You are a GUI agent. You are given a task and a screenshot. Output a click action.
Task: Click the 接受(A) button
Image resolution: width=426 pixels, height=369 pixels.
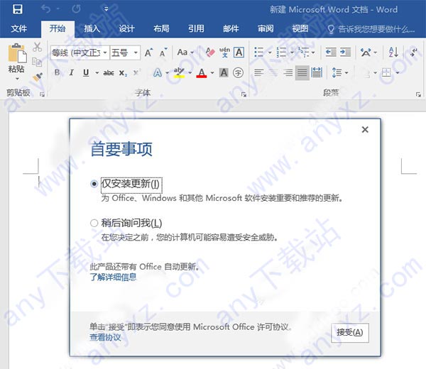click(350, 332)
